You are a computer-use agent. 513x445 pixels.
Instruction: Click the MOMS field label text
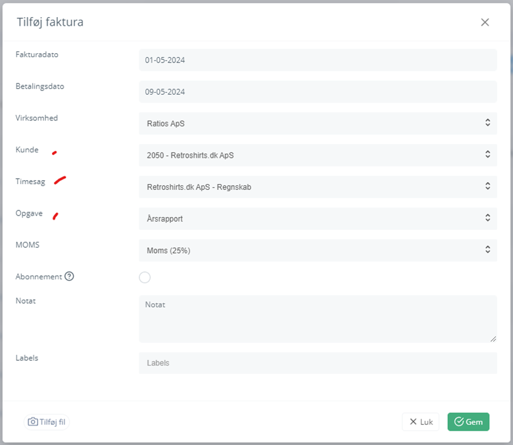tap(28, 245)
